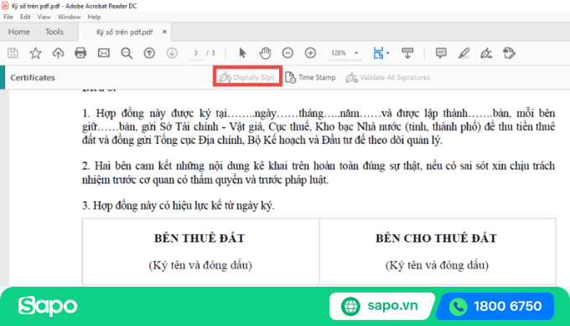Viewport: 570px width, 326px height.
Task: Click the '/ 3' total page count
Action: point(211,53)
